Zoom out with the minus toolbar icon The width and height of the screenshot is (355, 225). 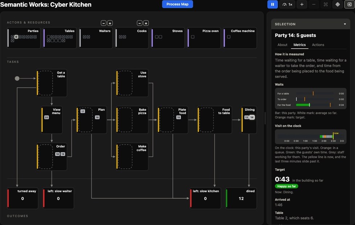pos(314,4)
